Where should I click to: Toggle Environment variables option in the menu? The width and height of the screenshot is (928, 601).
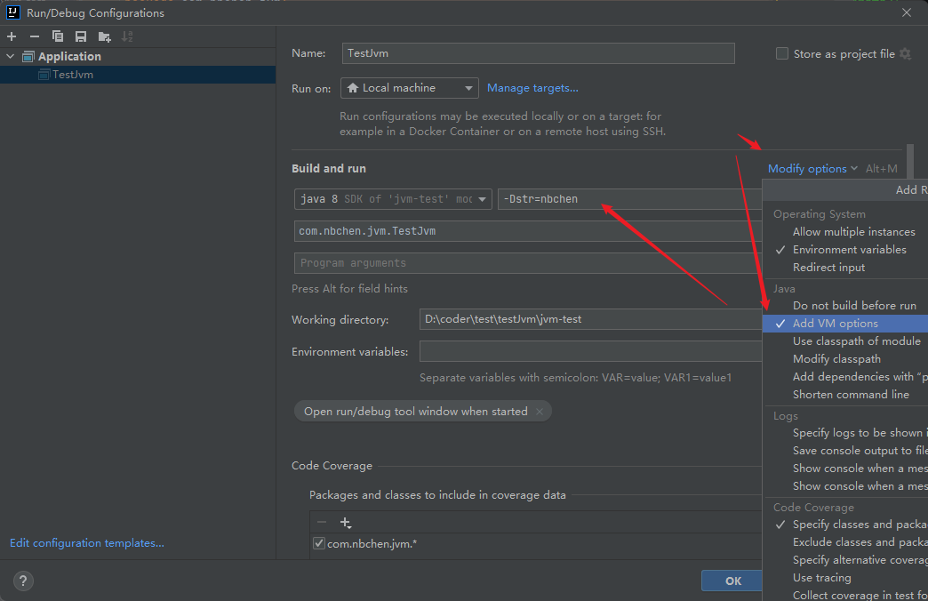[849, 250]
